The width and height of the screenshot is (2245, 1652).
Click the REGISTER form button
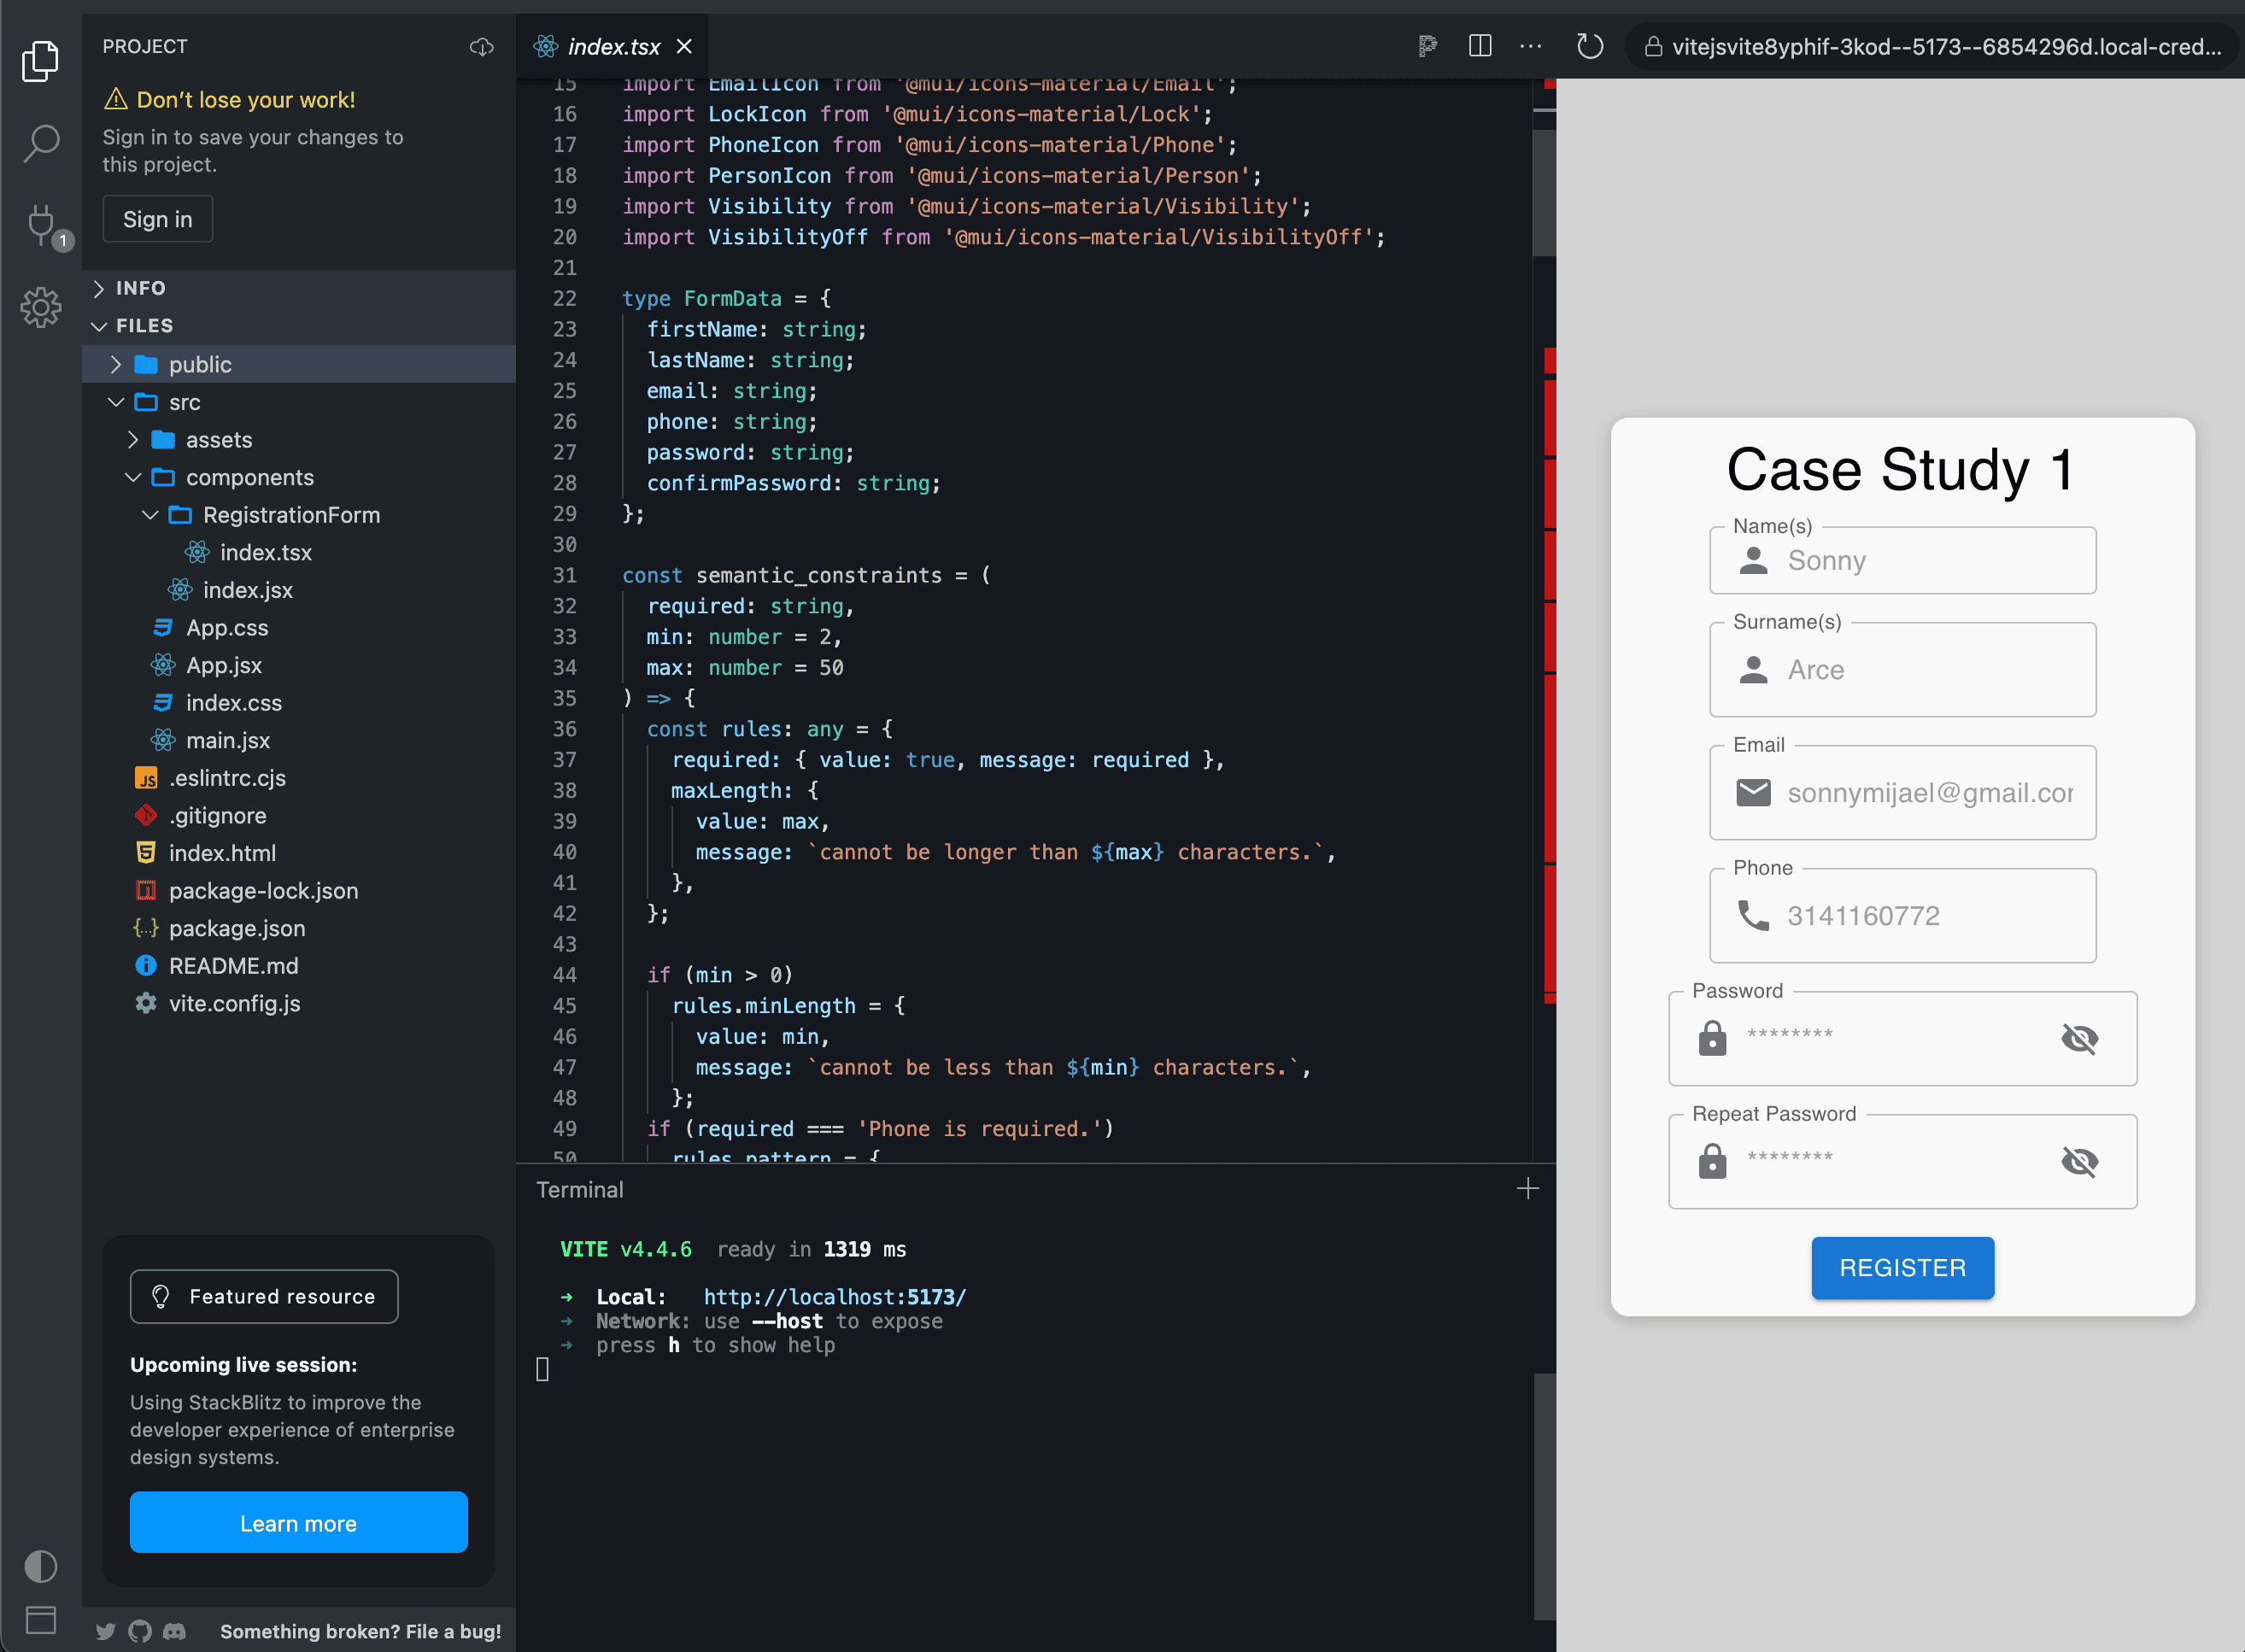(1902, 1267)
